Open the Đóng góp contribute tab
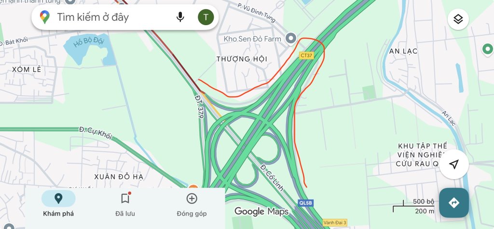The height and width of the screenshot is (229, 494). point(192,204)
